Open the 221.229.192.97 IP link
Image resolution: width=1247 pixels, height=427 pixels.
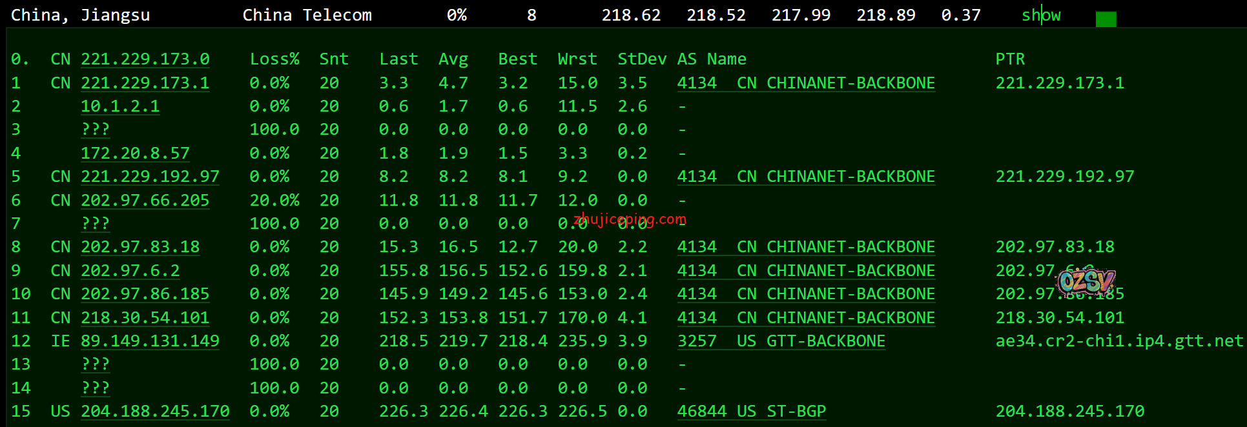click(x=150, y=177)
